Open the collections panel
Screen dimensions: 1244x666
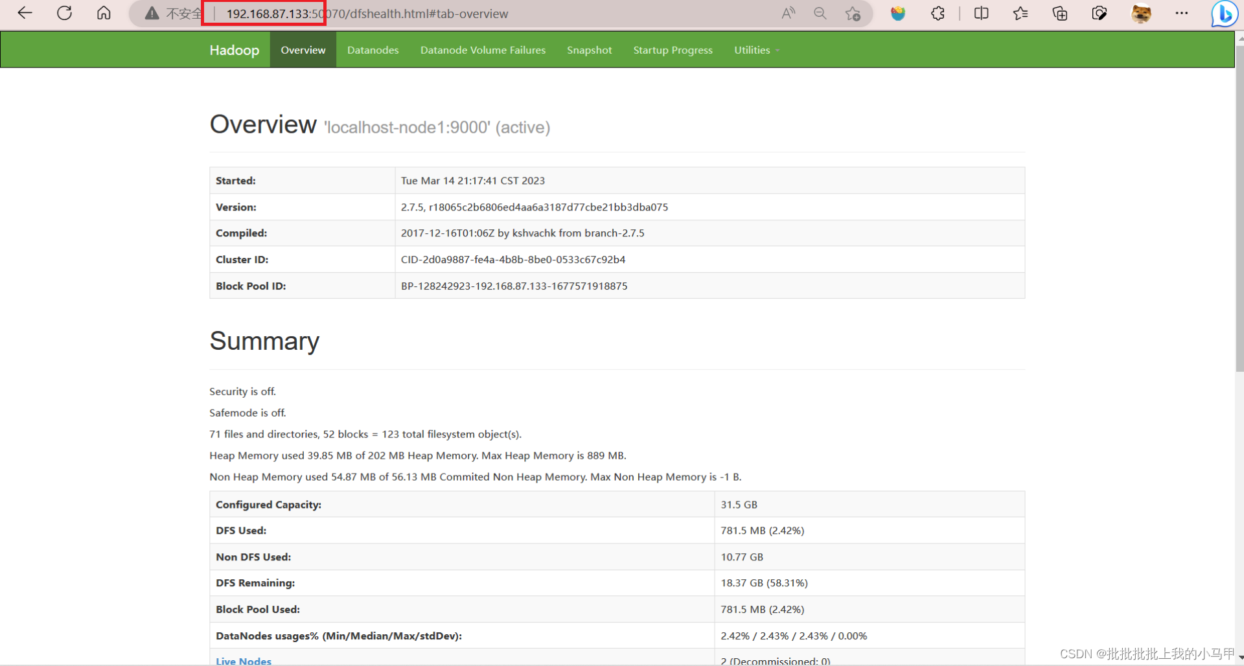pos(1060,14)
